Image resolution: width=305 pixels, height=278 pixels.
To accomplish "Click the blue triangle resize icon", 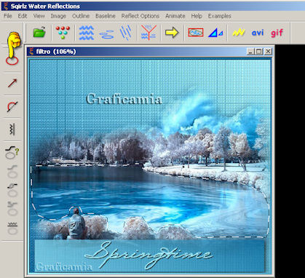I will [x=215, y=33].
